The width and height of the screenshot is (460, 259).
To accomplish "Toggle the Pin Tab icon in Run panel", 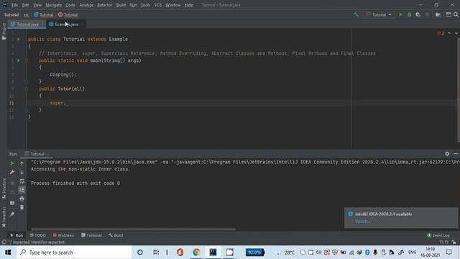I will 12,214.
